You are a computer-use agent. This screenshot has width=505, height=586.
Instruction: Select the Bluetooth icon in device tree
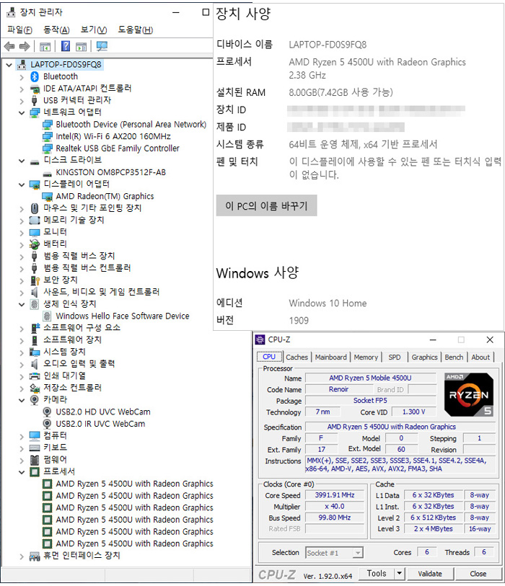tap(35, 76)
